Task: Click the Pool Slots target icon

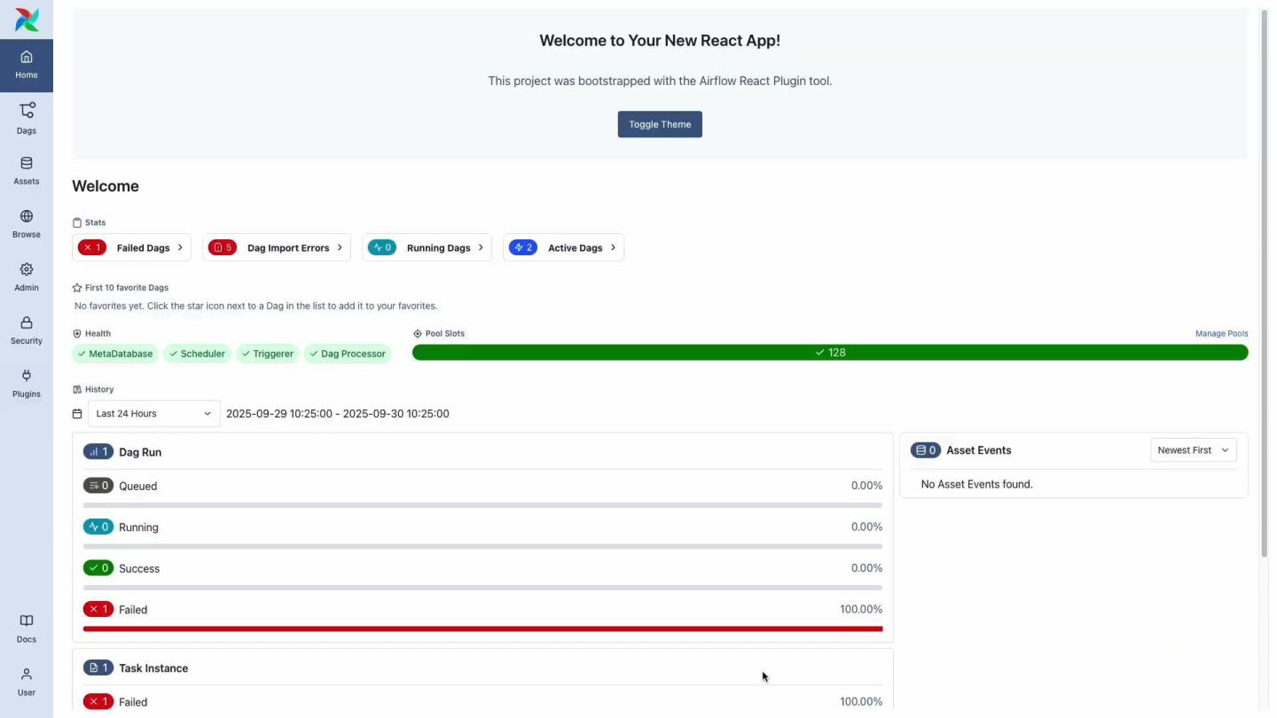Action: tap(418, 333)
